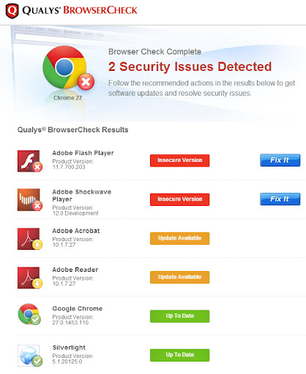Click Insecure Version badge for Shockwave Player
The height and width of the screenshot is (374, 306).
[x=179, y=199]
